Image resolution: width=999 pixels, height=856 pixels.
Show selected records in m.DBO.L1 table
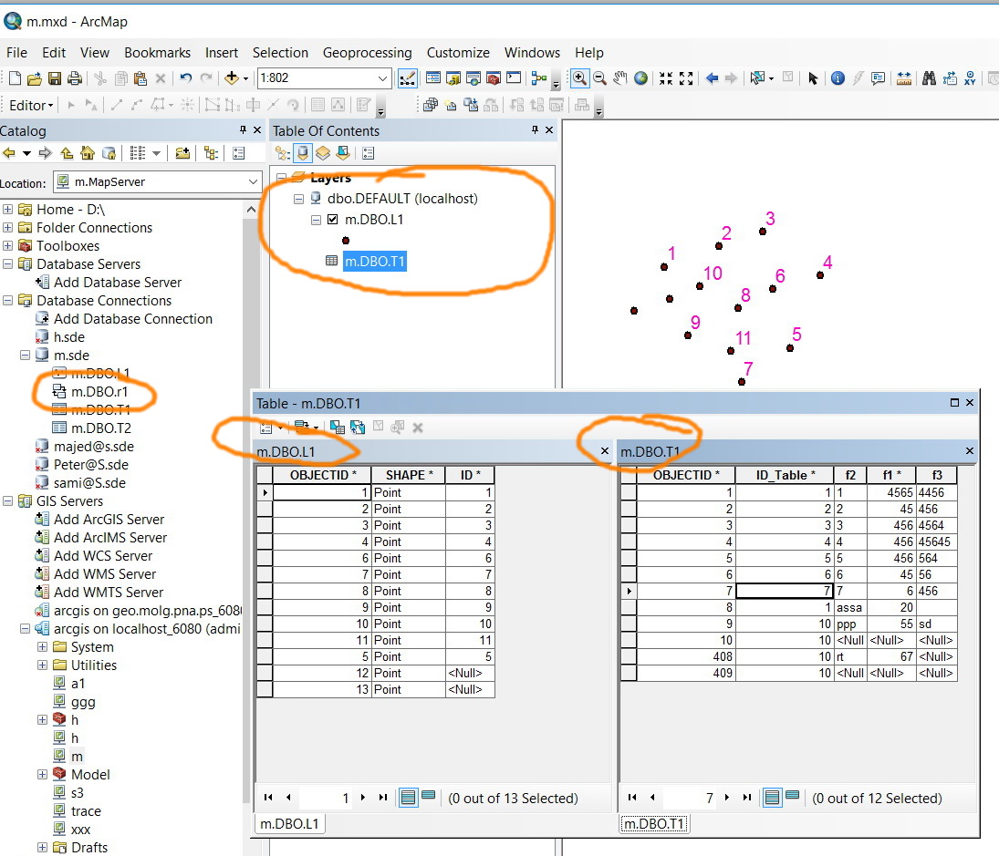point(429,796)
